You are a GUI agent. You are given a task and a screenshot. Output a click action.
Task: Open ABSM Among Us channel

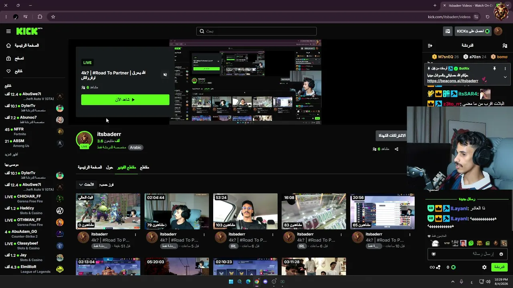[x=34, y=143]
